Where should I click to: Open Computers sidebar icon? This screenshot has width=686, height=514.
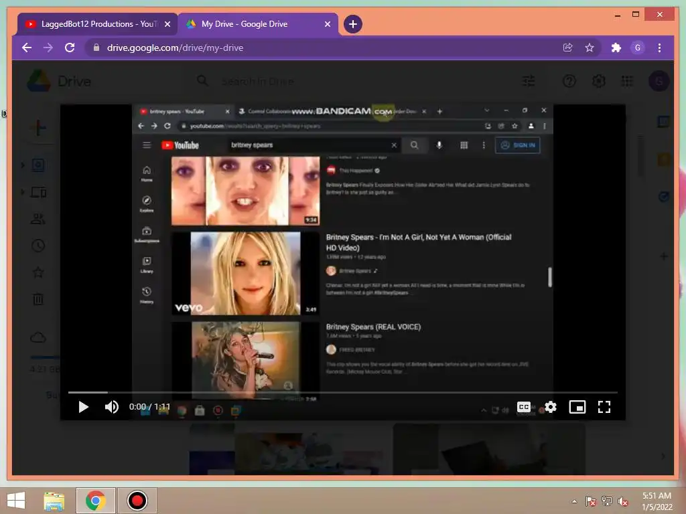pyautogui.click(x=38, y=192)
